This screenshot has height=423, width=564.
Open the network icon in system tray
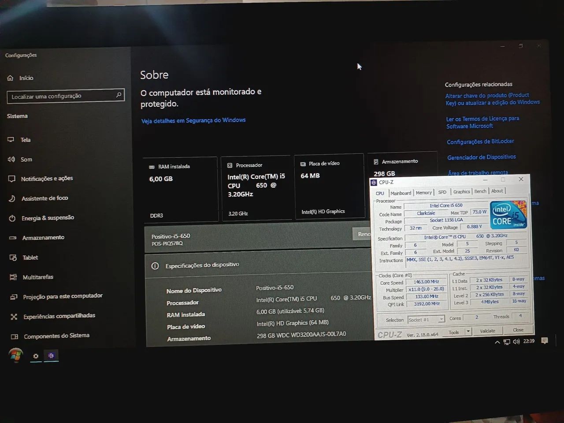point(507,342)
